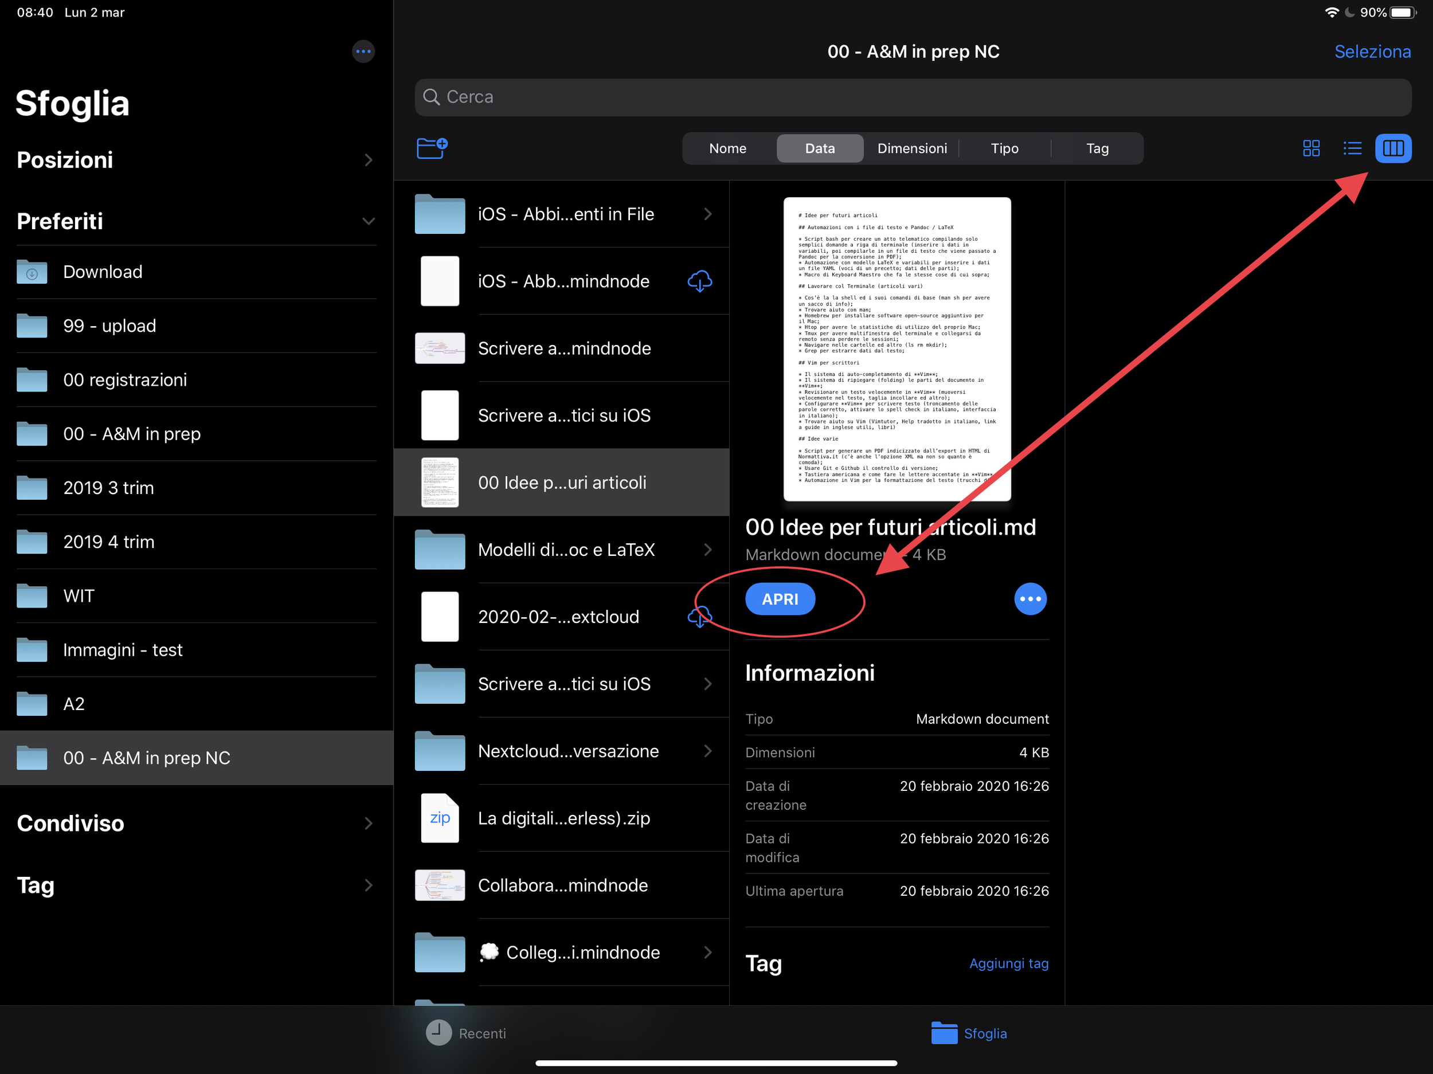1433x1074 pixels.
Task: Sort files by Tipo
Action: (x=1004, y=148)
